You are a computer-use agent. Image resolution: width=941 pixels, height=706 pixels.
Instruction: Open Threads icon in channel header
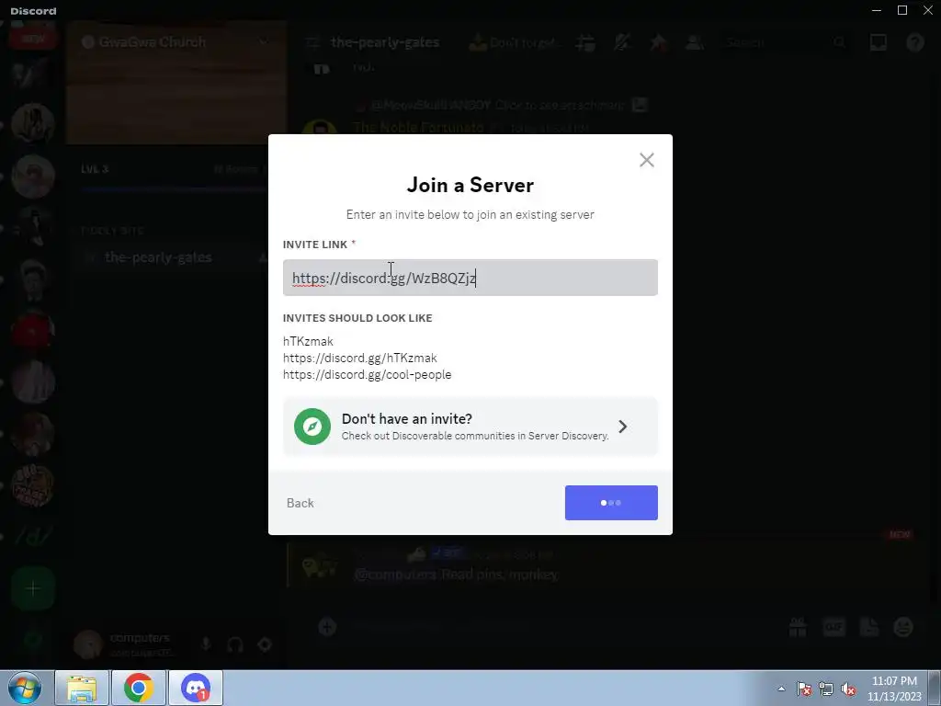585,42
